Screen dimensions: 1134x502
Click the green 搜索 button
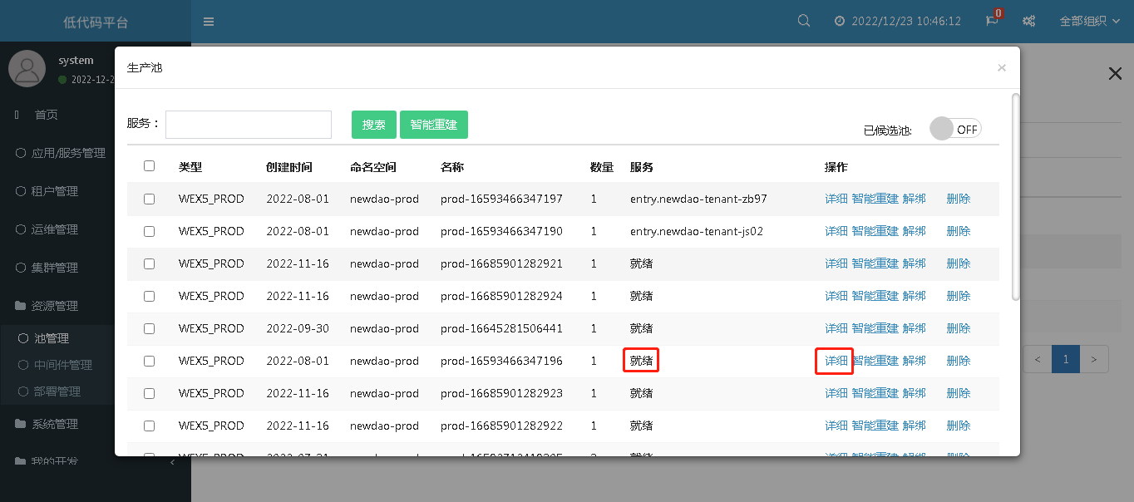tap(374, 125)
